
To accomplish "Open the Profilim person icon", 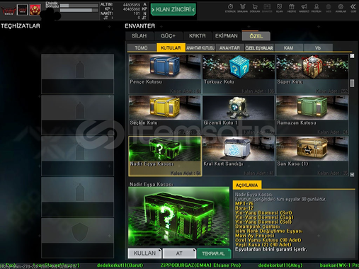I will pyautogui.click(x=317, y=8).
